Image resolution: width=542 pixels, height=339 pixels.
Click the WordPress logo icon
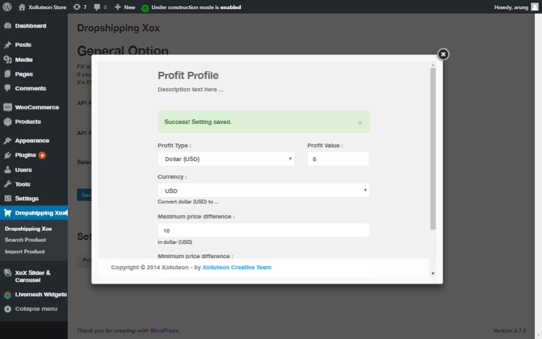(x=7, y=7)
